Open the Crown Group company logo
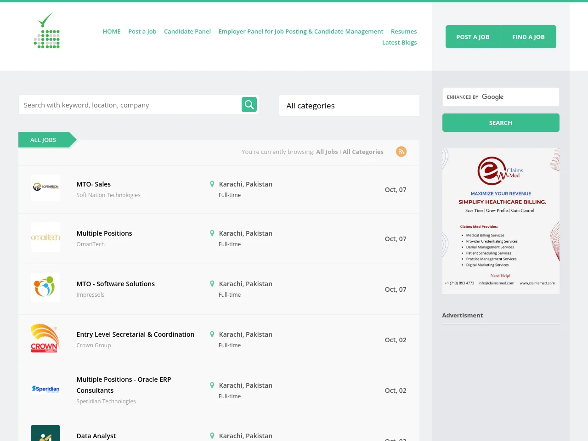 [45, 338]
